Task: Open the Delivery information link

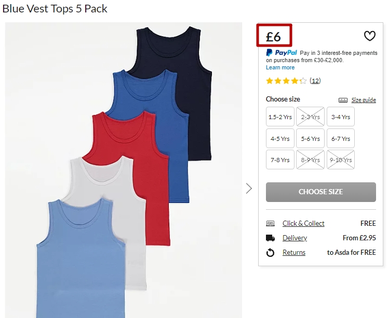Action: click(x=295, y=238)
